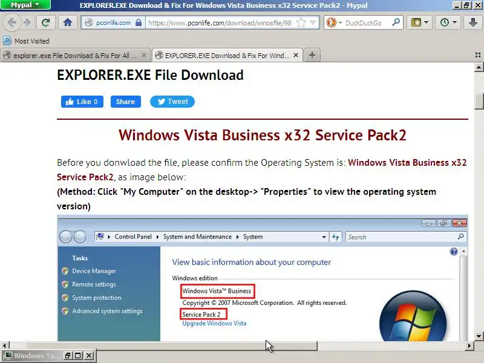Image resolution: width=484 pixels, height=363 pixels.
Task: Click the URL address field
Action: coord(220,22)
